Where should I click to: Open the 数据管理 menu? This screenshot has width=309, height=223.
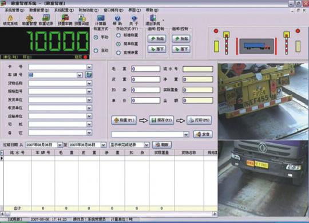click(39, 10)
